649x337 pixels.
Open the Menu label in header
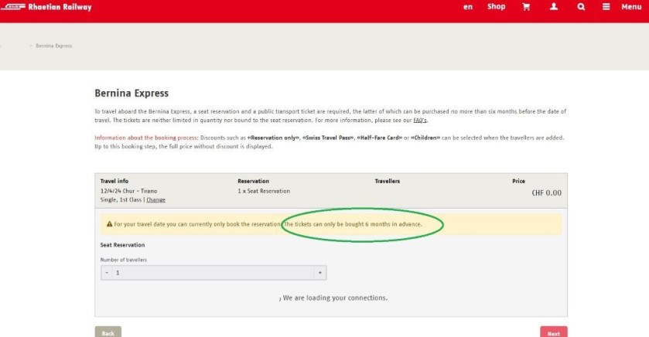click(x=631, y=7)
